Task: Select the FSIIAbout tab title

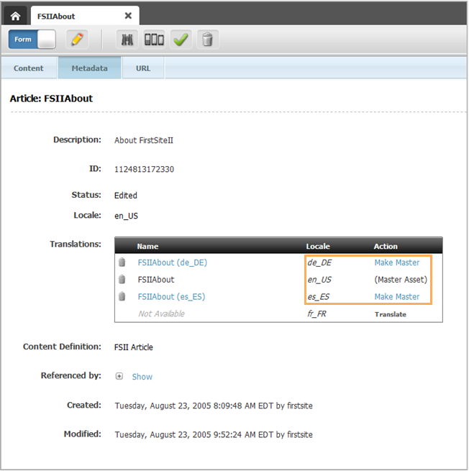Action: 56,17
